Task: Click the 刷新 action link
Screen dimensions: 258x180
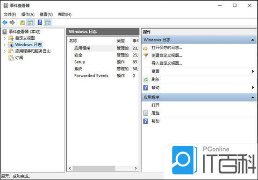Action: [155, 79]
